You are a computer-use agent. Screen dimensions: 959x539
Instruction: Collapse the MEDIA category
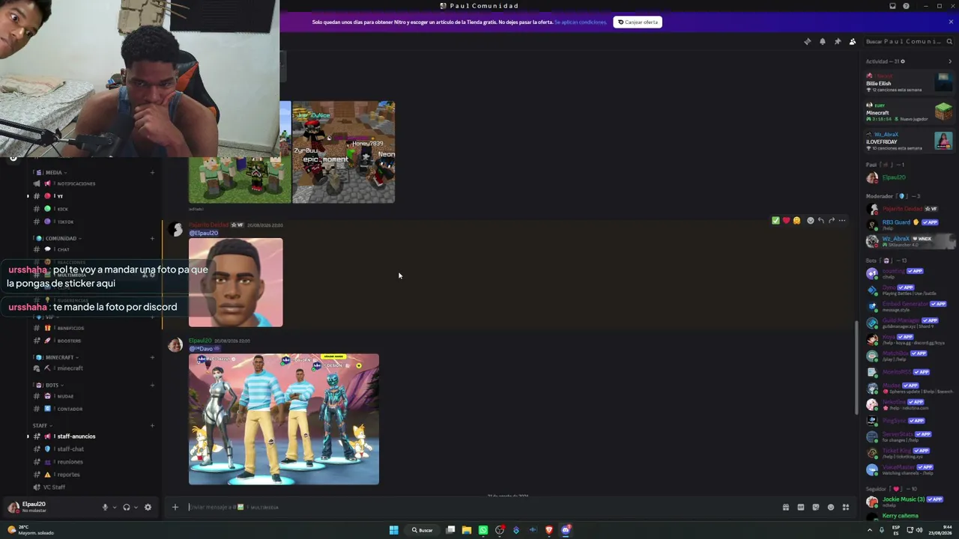tap(52, 172)
